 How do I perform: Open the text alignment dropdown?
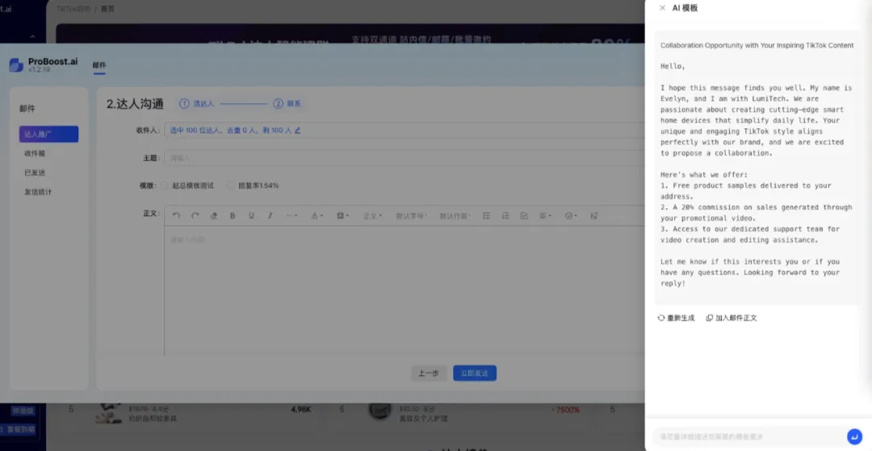coord(545,215)
